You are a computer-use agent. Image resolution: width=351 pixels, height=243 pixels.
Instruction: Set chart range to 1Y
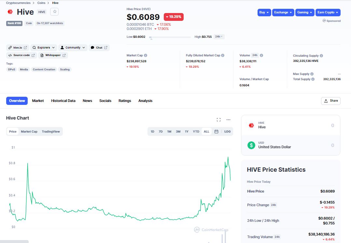pyautogui.click(x=187, y=132)
